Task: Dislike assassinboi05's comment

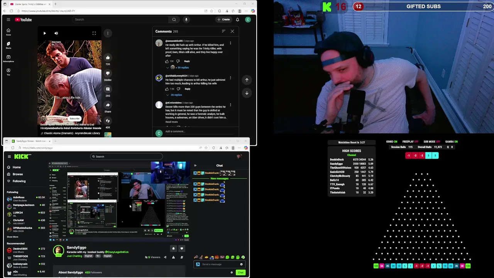Action: 178,61
